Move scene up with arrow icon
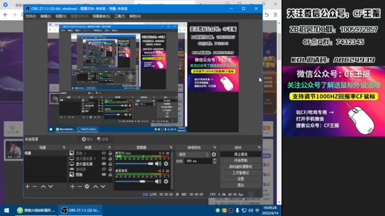The height and width of the screenshot is (216, 385). pyautogui.click(x=43, y=187)
